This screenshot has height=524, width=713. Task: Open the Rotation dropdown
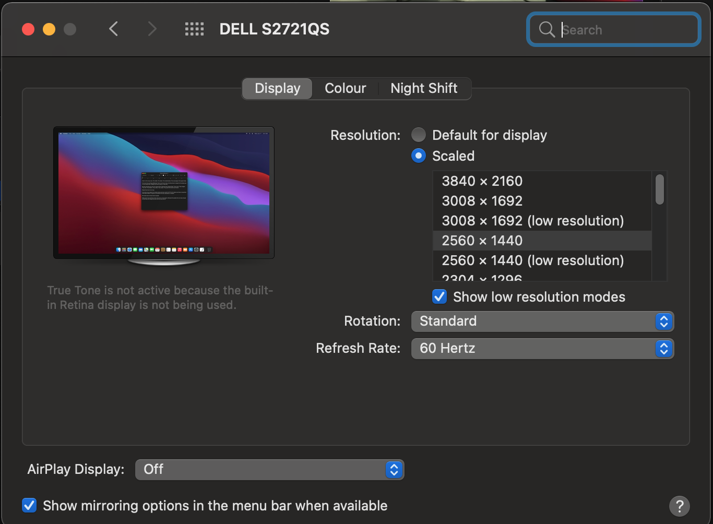(x=542, y=321)
